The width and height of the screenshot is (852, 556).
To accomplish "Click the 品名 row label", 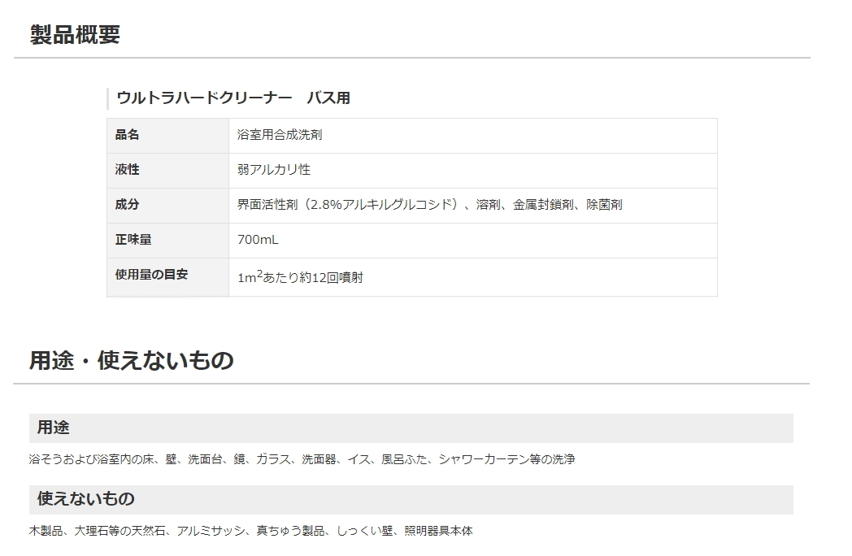I will (127, 135).
